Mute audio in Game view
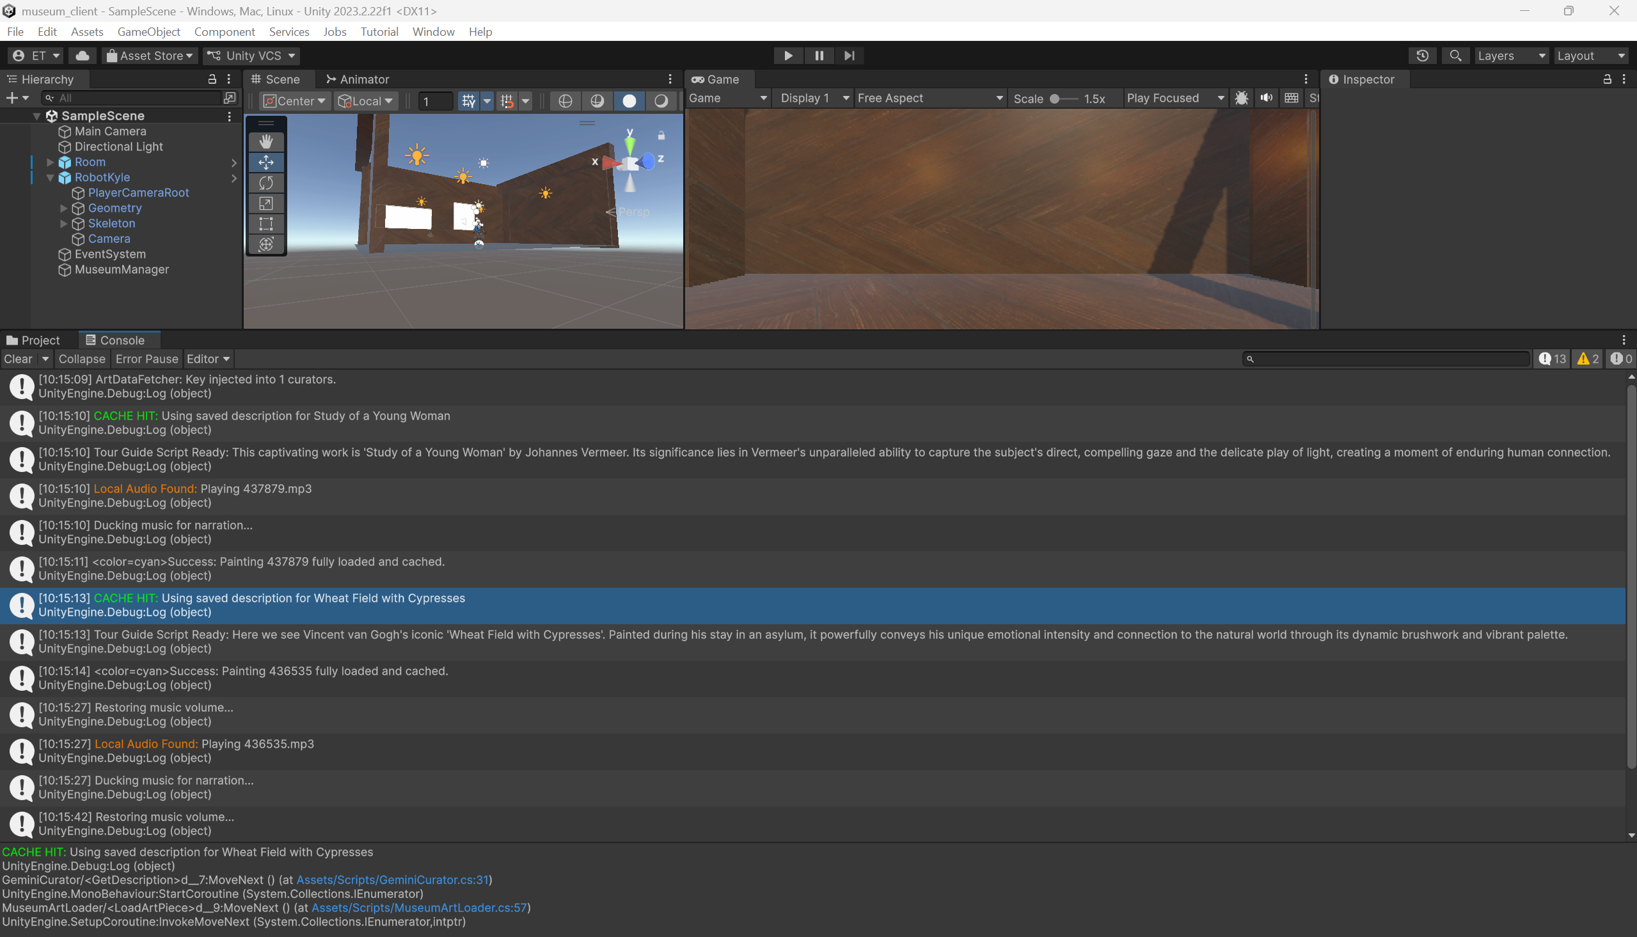Image resolution: width=1637 pixels, height=937 pixels. click(x=1267, y=98)
